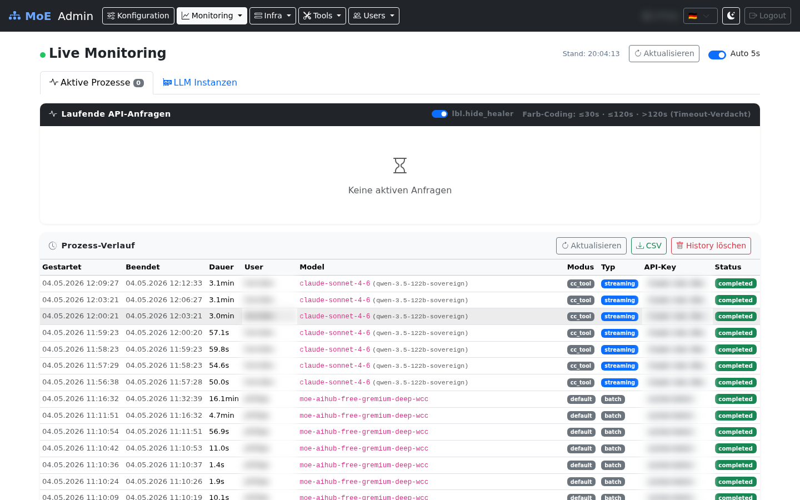This screenshot has width=800, height=500.
Task: Click the 04.05.2026 11:58:23 end time
Action: pyautogui.click(x=164, y=366)
